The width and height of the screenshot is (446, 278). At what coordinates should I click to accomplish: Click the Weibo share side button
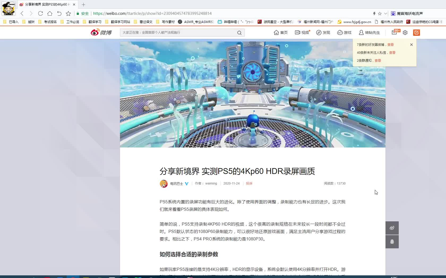(392, 228)
